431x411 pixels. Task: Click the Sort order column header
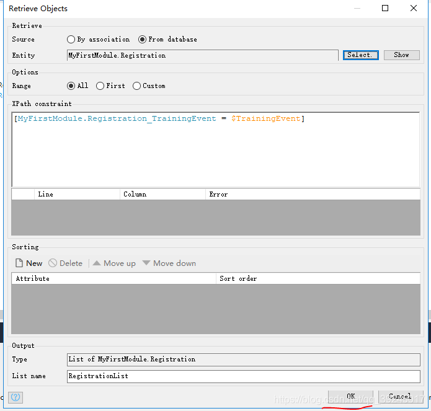318,279
